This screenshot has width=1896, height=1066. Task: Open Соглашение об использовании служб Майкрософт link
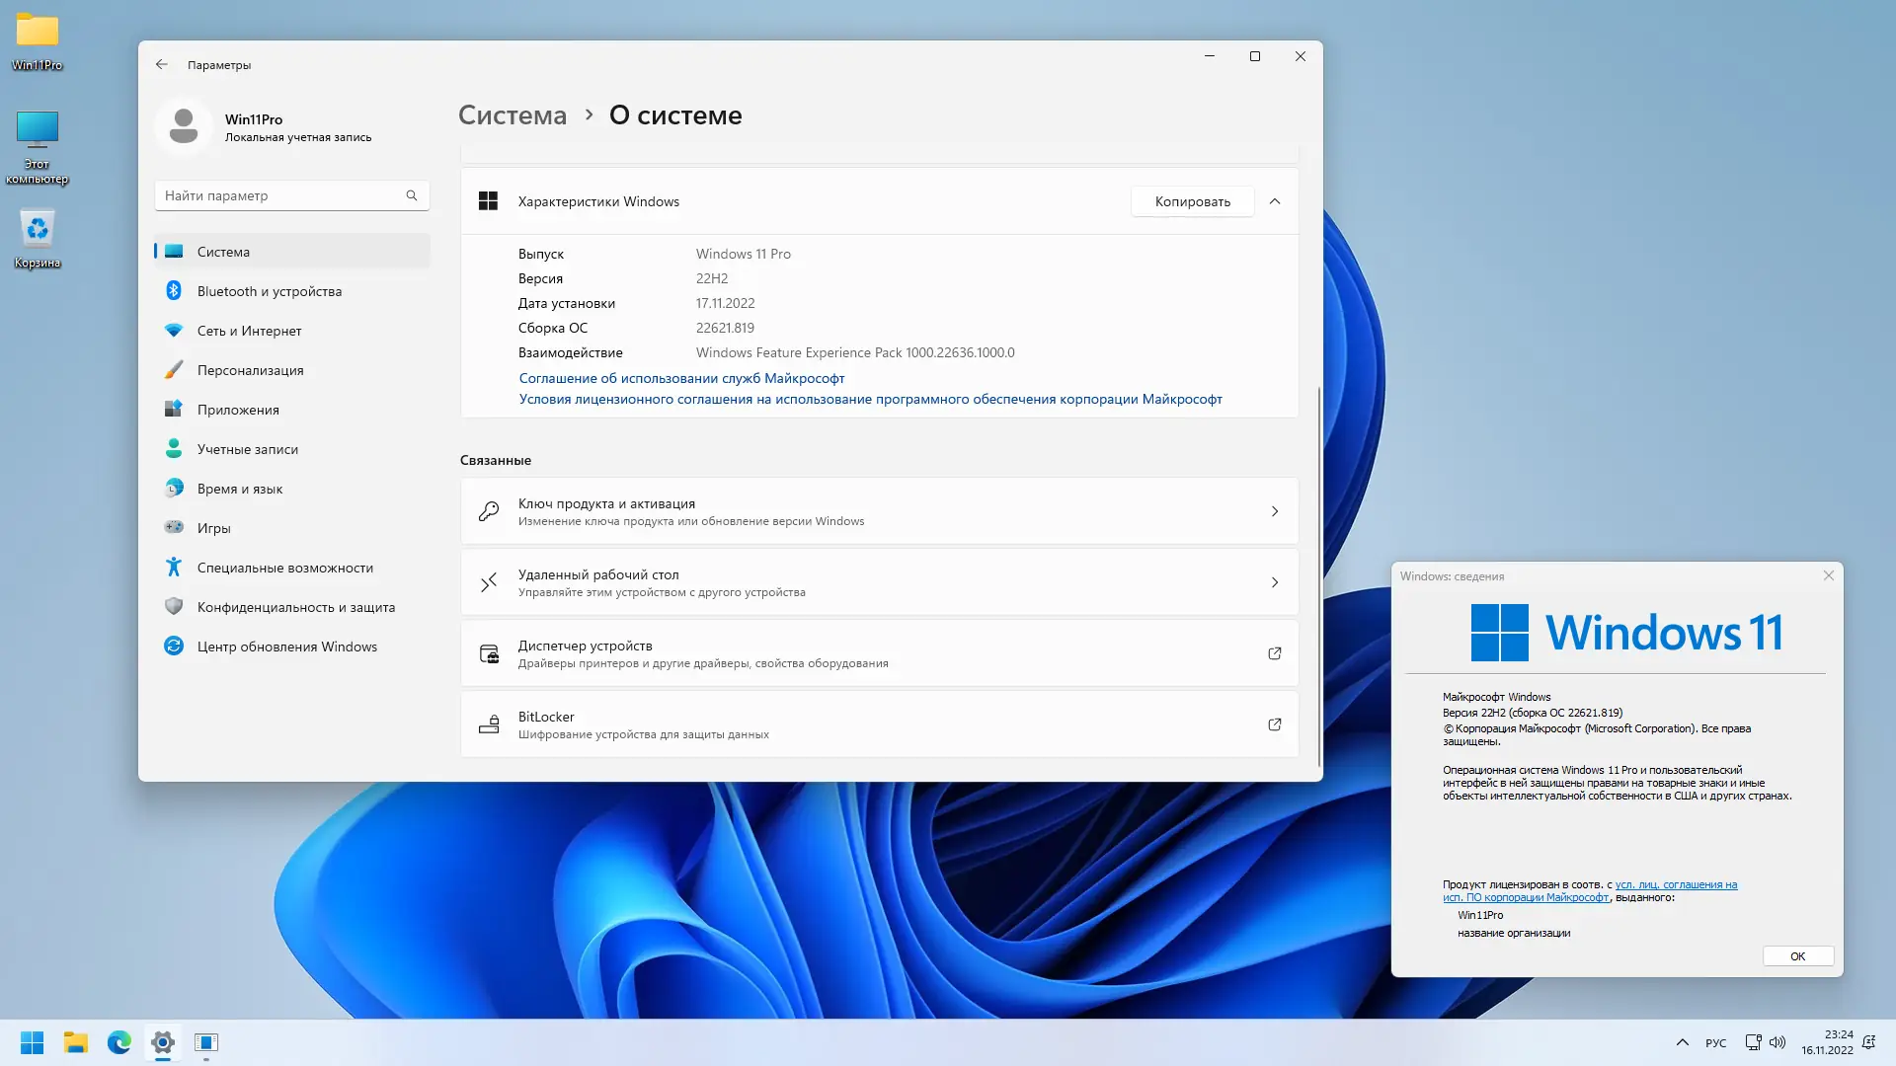point(681,378)
